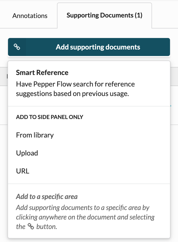
Task: Click the gray header bar right of dropdown
Action: pyautogui.click(x=174, y=76)
